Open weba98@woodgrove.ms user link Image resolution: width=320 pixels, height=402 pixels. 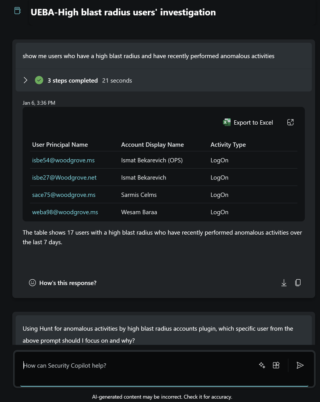click(x=65, y=212)
